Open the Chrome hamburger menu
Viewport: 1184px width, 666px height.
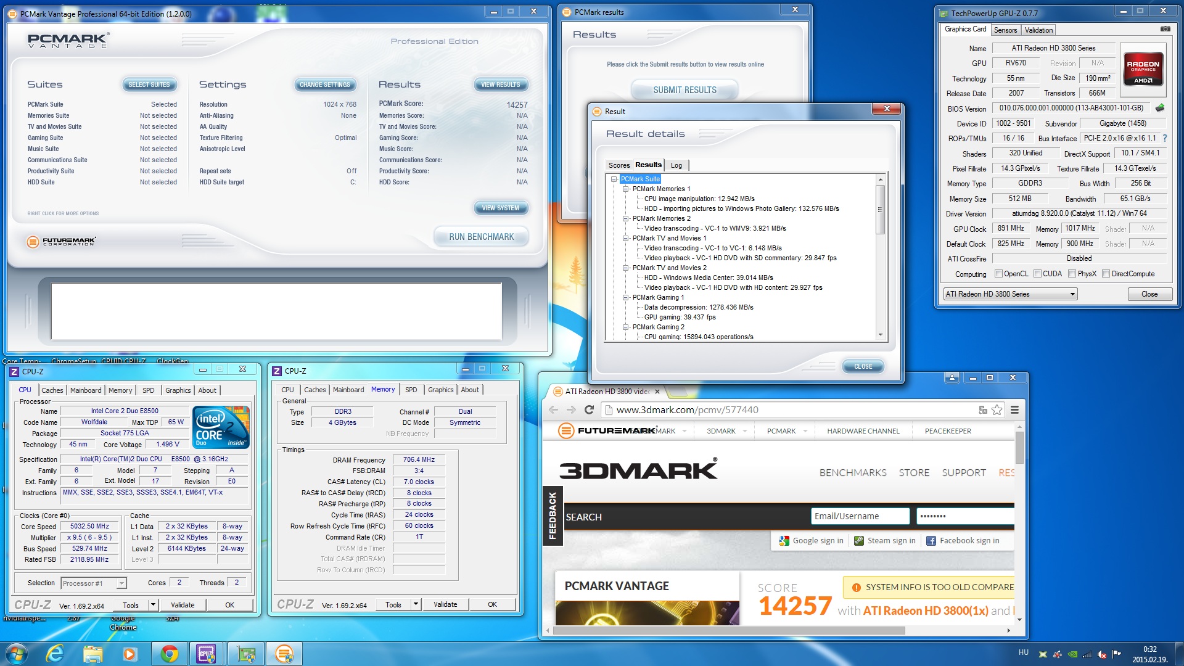pyautogui.click(x=1014, y=410)
